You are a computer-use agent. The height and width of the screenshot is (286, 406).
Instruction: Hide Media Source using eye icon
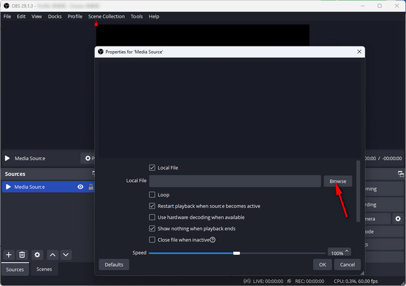[81, 187]
